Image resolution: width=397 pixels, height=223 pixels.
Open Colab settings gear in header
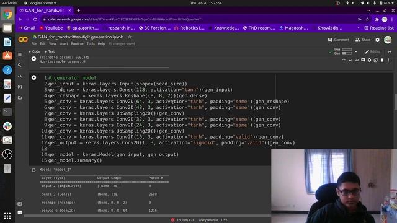point(378,40)
